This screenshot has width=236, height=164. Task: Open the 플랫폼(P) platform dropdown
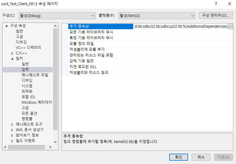pos(157,16)
